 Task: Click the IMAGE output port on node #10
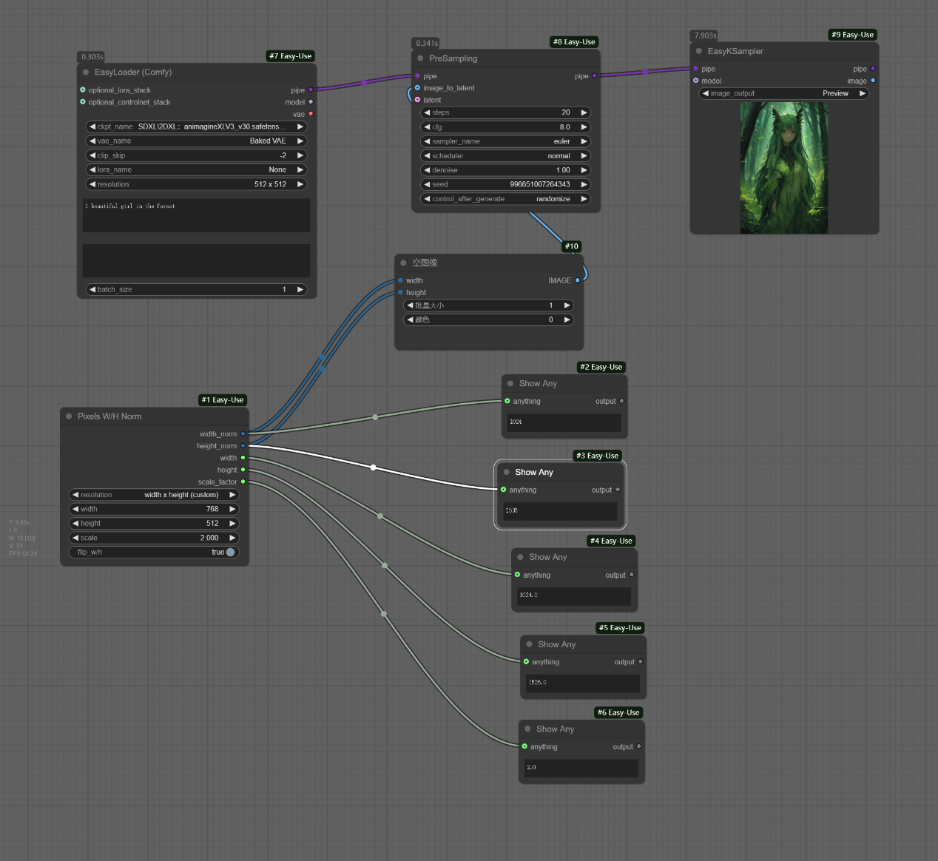[578, 280]
